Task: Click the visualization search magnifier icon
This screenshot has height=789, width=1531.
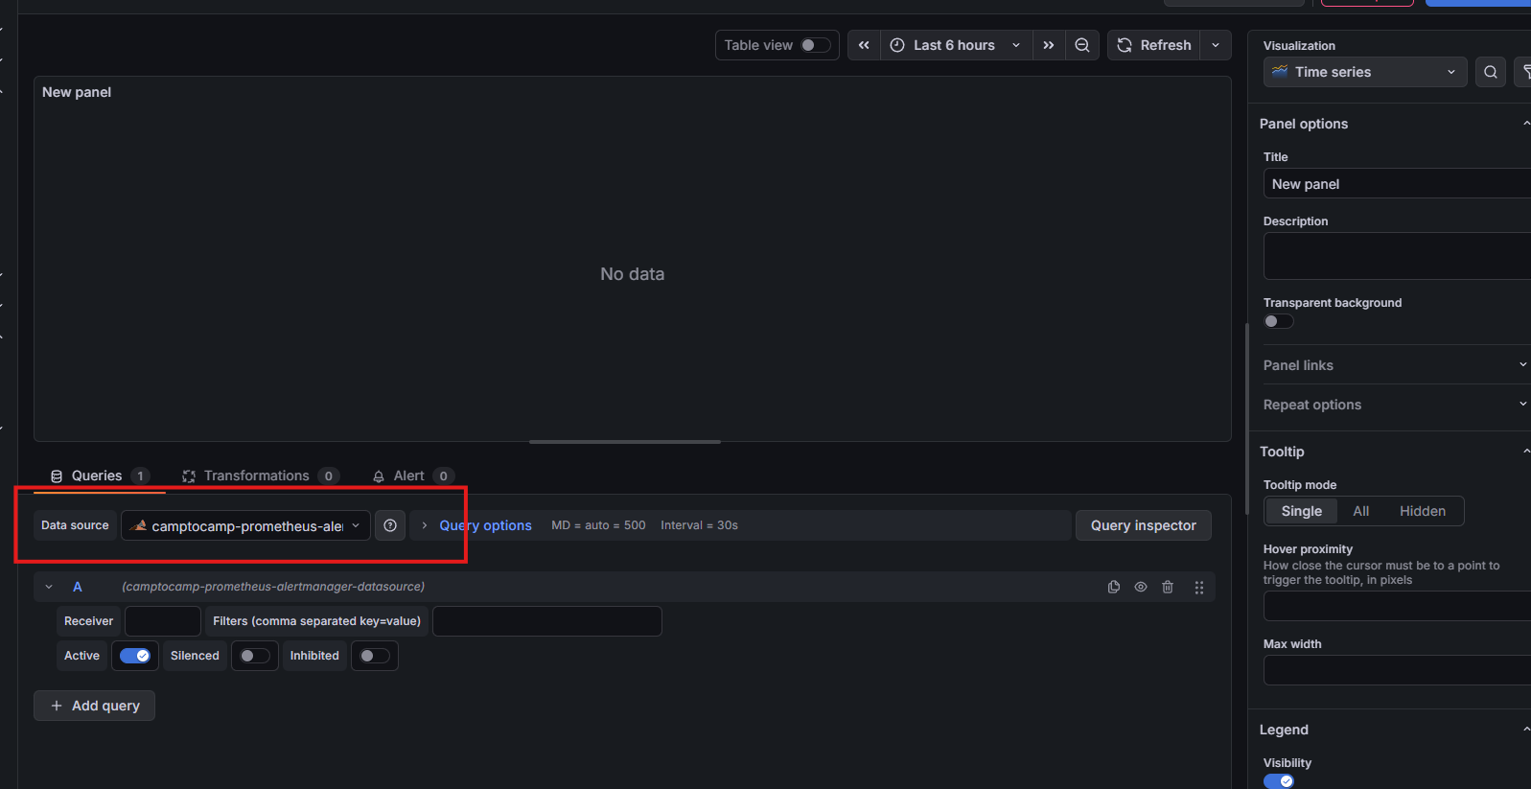Action: pyautogui.click(x=1490, y=72)
